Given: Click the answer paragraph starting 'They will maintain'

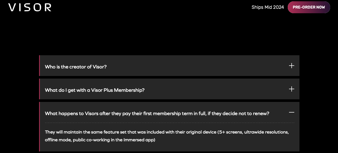Looking at the screenshot, I should click(167, 136).
